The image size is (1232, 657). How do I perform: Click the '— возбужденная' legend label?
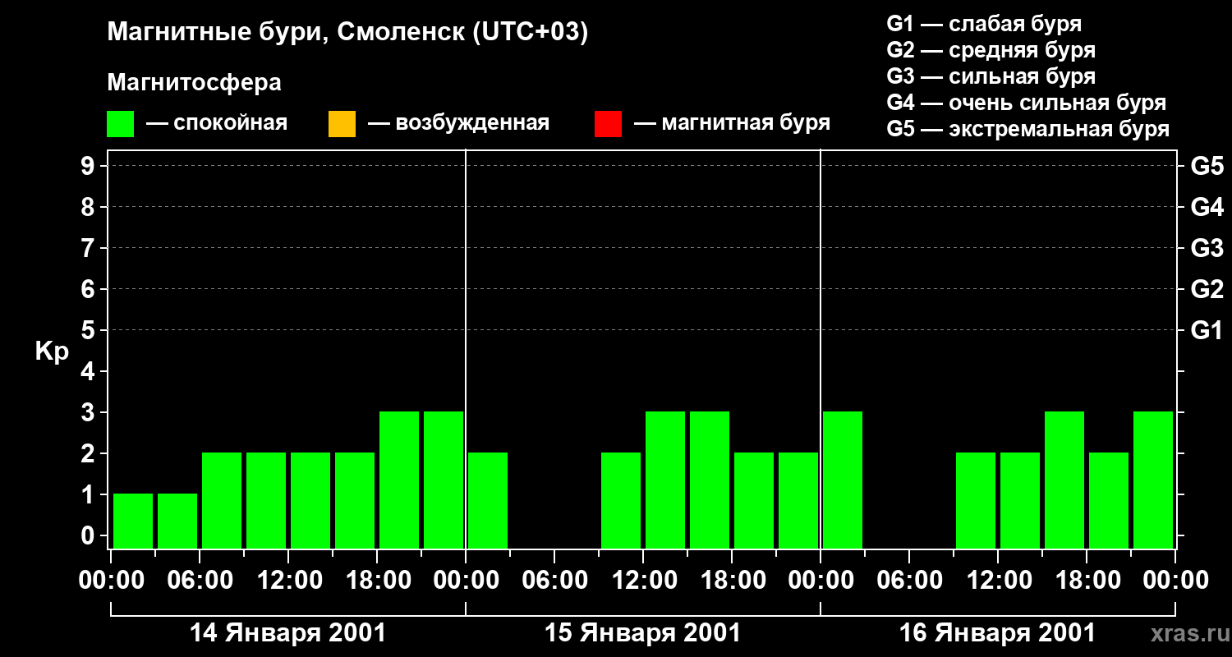pyautogui.click(x=458, y=123)
